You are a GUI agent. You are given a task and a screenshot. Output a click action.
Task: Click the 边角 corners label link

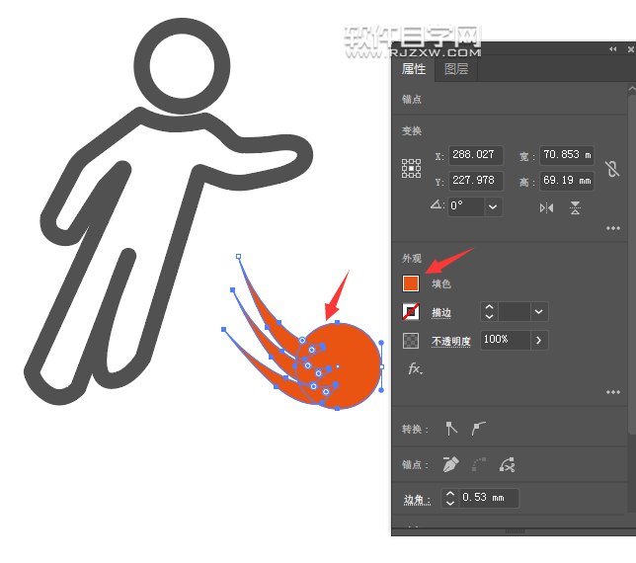click(x=416, y=500)
